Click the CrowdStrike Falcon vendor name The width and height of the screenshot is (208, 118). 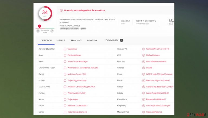(47, 68)
